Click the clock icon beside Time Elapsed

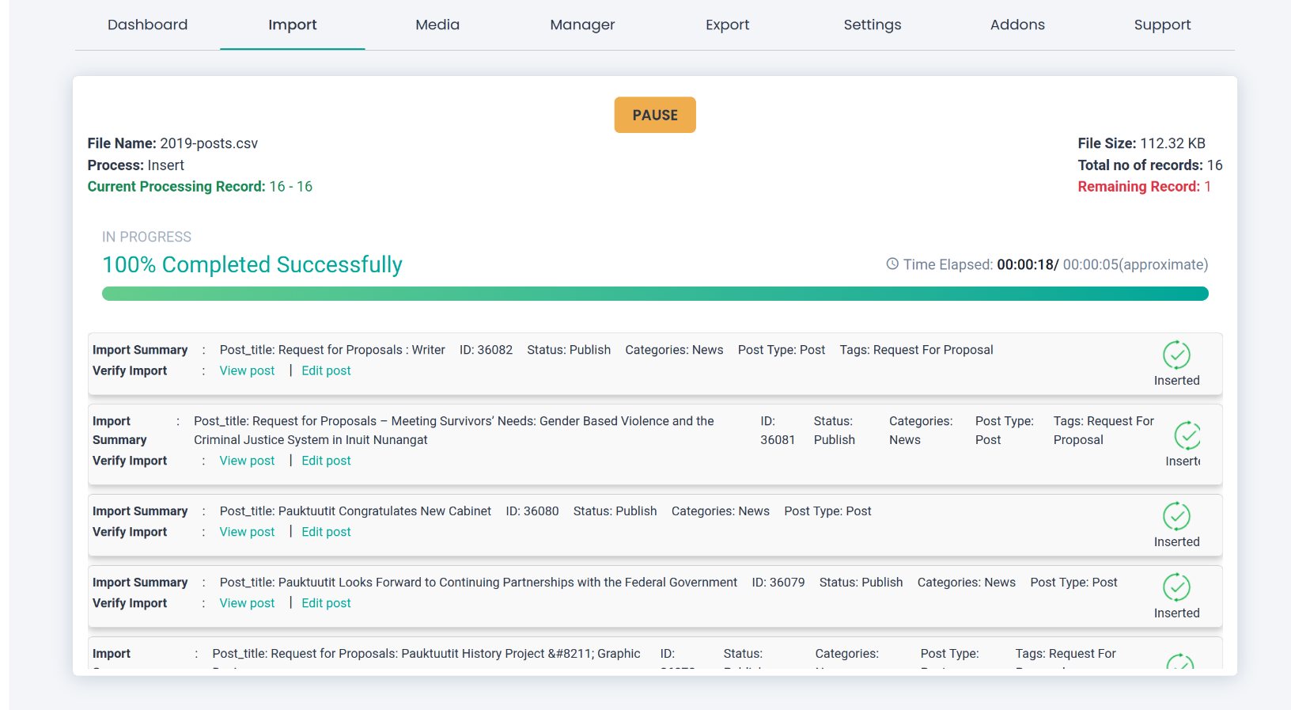pos(892,264)
